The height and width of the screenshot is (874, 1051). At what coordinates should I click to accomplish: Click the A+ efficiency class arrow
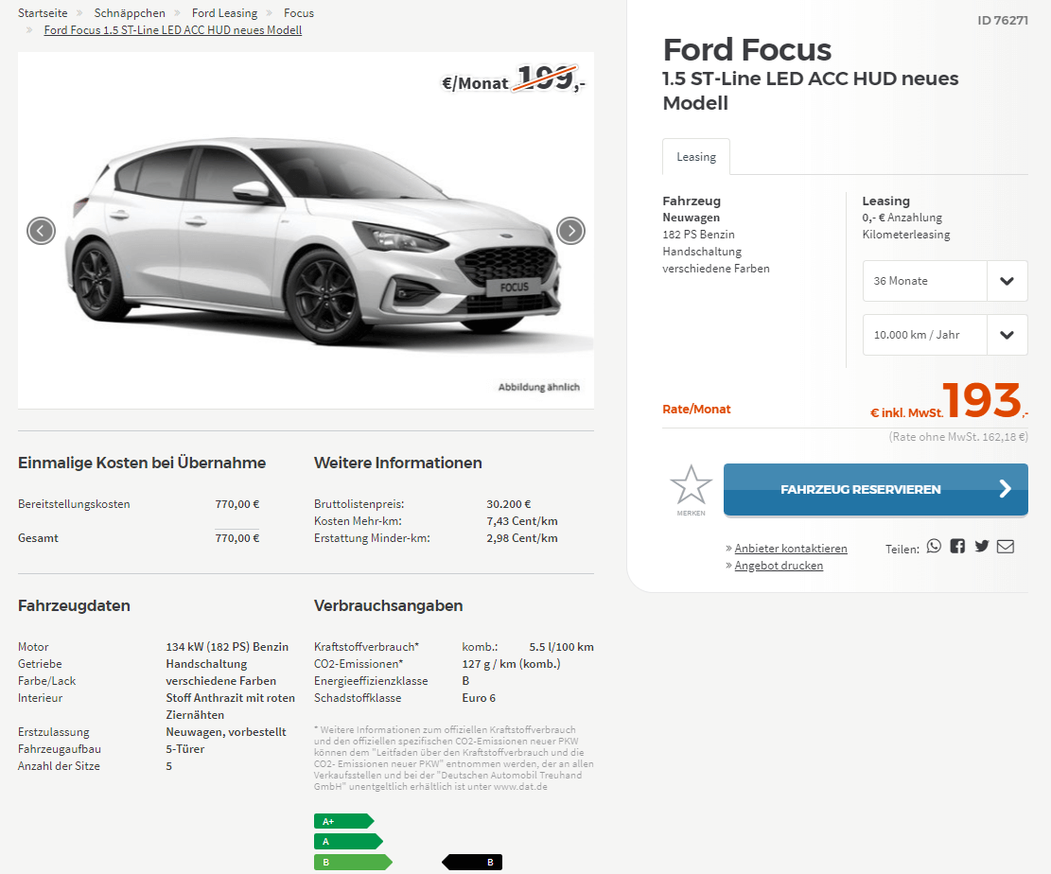(343, 821)
